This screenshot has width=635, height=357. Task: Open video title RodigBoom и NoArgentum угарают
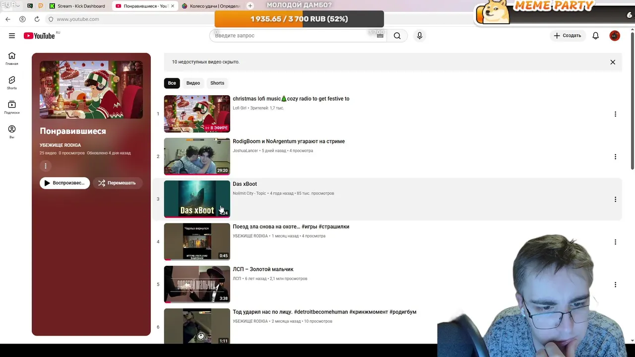pyautogui.click(x=289, y=141)
